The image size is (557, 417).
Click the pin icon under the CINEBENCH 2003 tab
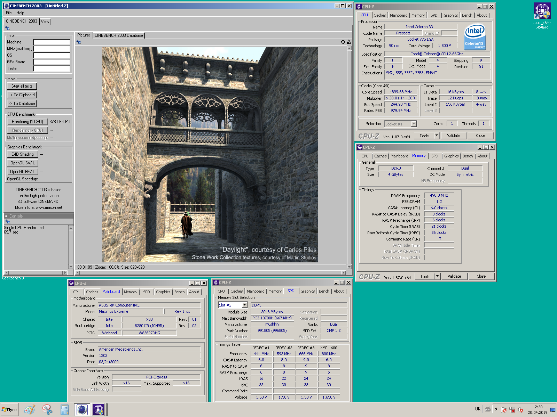[x=7, y=28]
